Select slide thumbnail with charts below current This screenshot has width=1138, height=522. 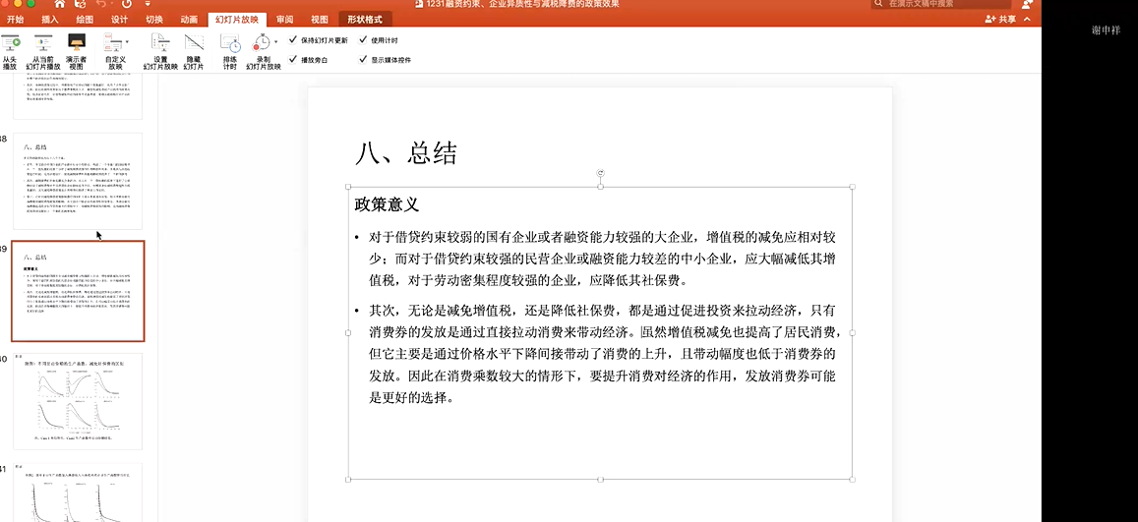tap(77, 401)
